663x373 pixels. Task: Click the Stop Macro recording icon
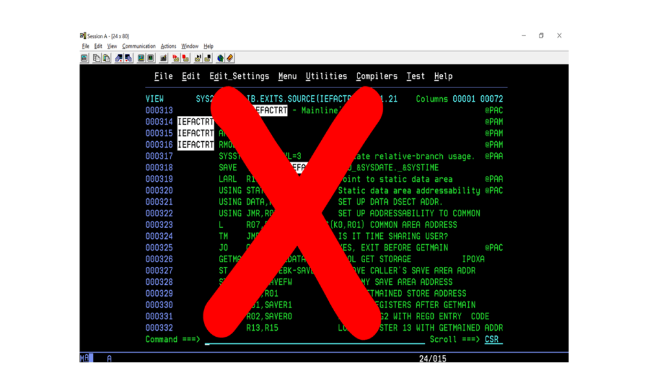[185, 58]
